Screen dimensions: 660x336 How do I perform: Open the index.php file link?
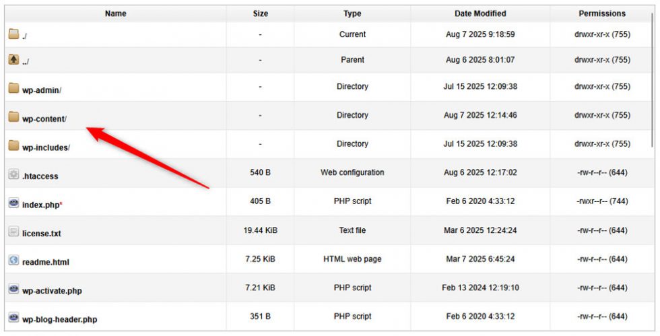point(41,205)
